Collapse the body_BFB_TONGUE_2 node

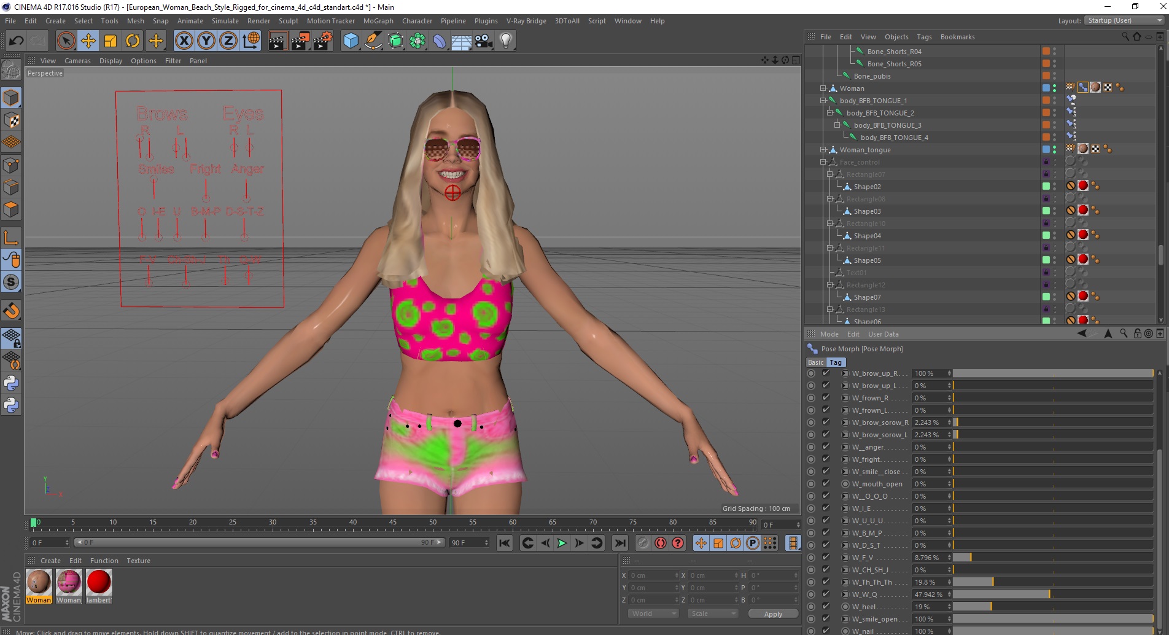830,113
